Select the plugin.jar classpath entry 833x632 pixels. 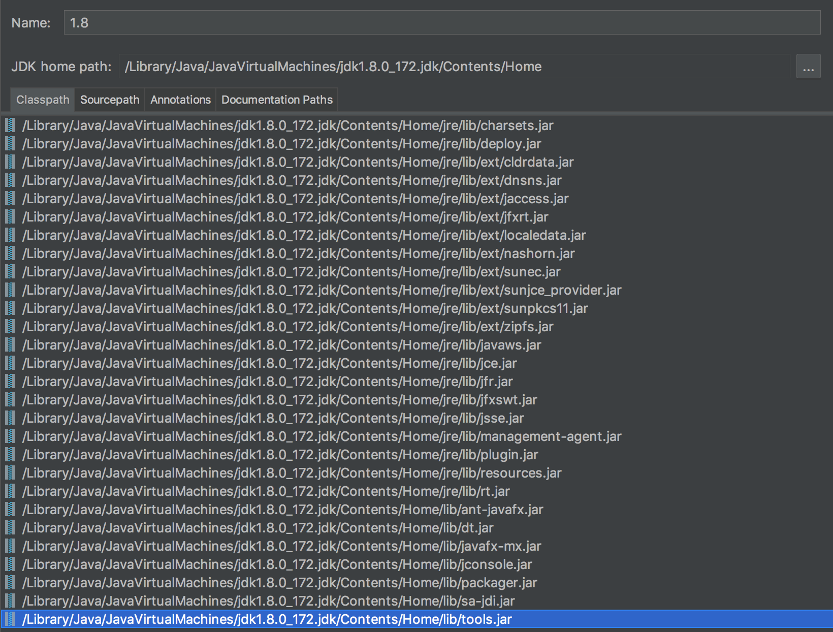(x=416, y=454)
